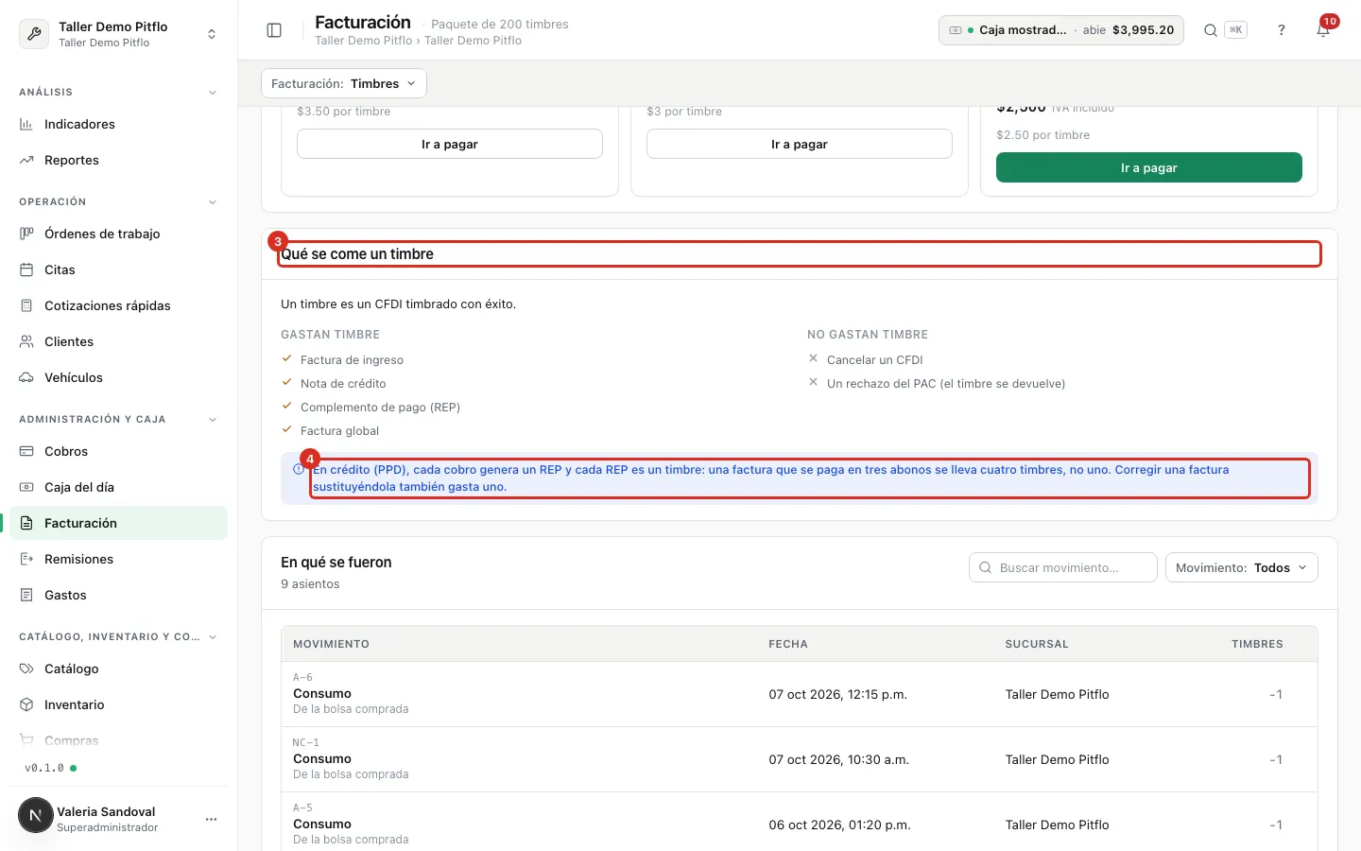This screenshot has height=851, width=1361.
Task: Open the Facturación: Timbres dropdown
Action: [x=344, y=83]
